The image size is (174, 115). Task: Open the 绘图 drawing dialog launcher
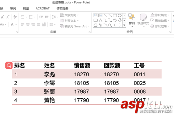pyautogui.click(x=170, y=32)
